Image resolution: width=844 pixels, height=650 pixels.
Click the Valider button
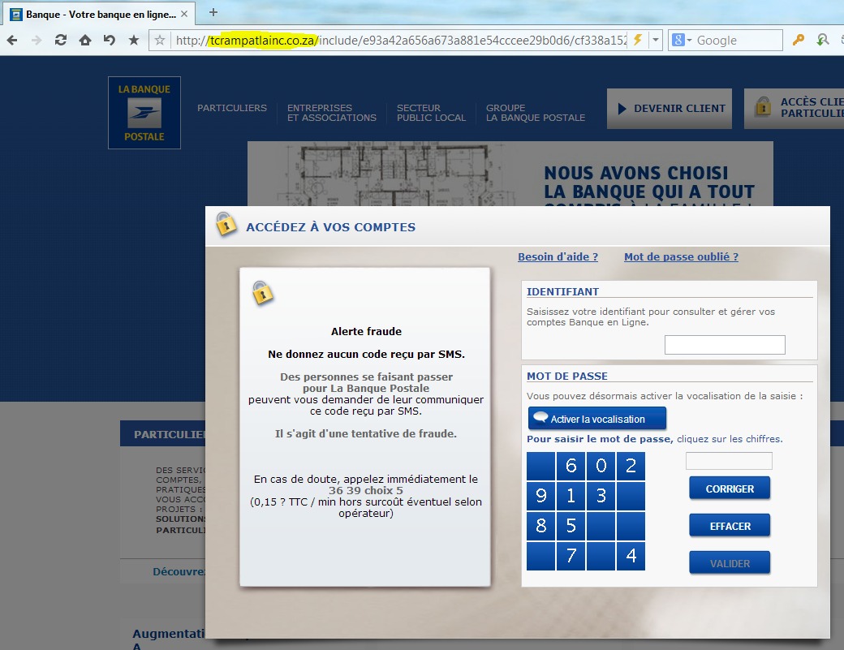tap(730, 563)
